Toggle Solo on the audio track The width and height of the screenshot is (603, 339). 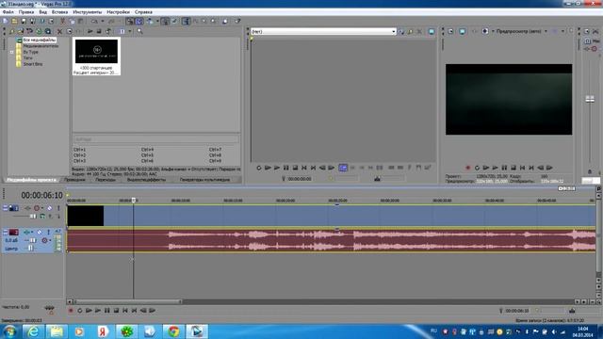click(x=48, y=233)
